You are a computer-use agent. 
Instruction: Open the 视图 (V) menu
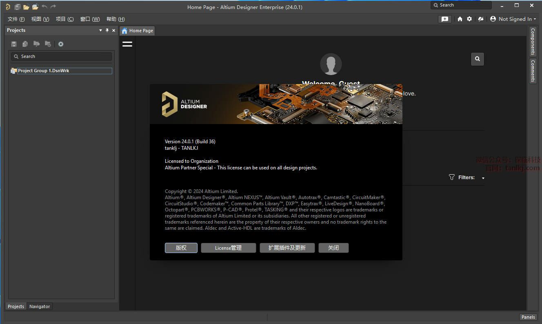tap(40, 19)
